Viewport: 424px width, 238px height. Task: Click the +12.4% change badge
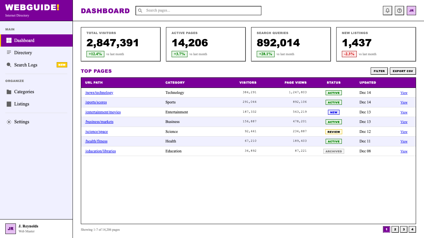(95, 54)
